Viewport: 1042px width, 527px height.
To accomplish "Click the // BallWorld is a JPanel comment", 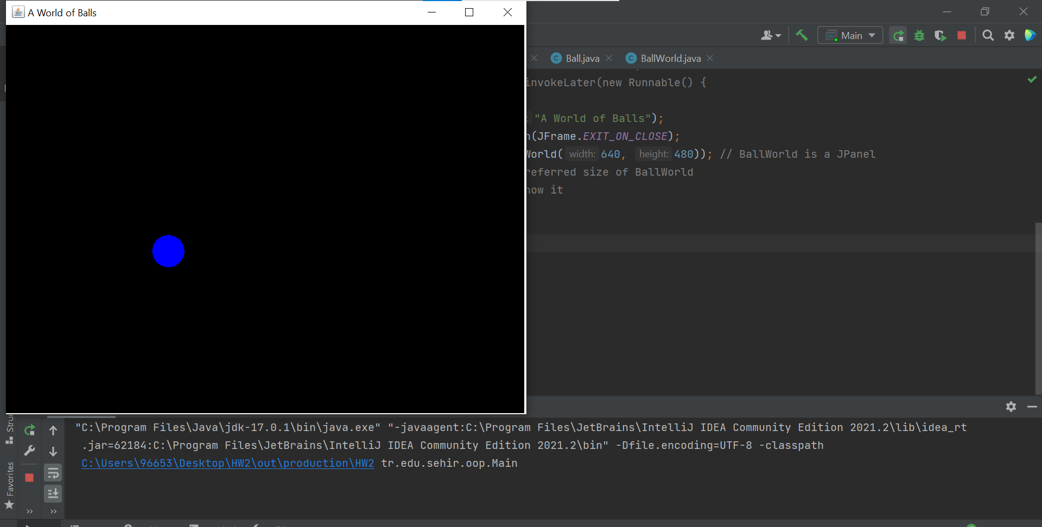I will [798, 154].
